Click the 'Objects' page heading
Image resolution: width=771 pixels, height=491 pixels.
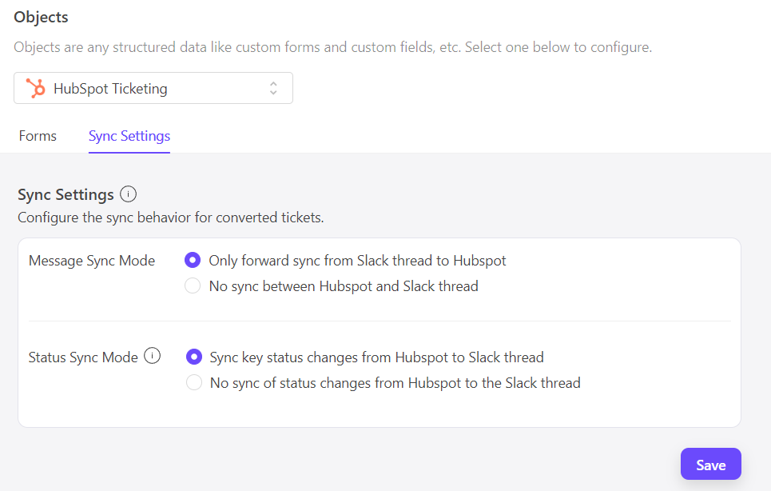click(x=41, y=17)
